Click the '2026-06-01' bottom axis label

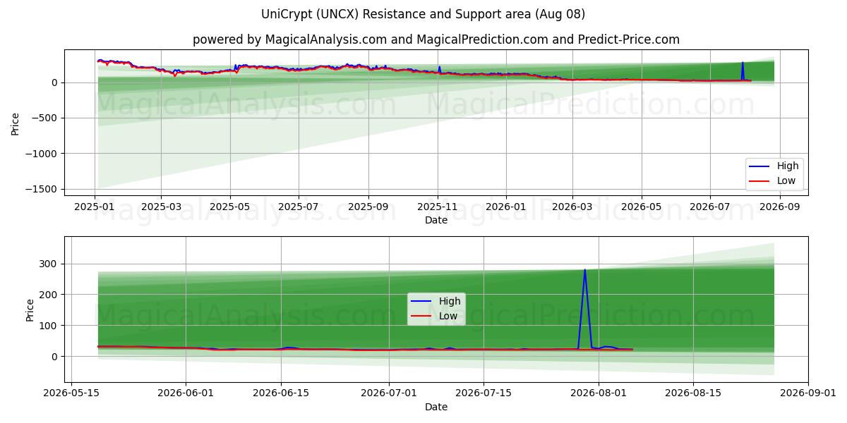[186, 393]
